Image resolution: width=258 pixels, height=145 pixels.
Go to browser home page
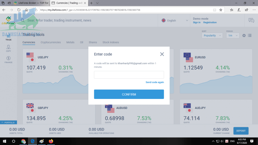pos(26,10)
